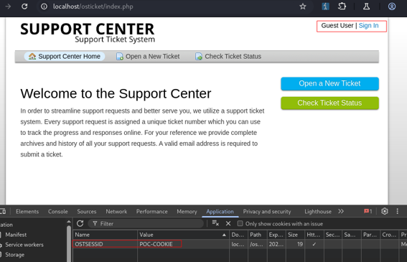The width and height of the screenshot is (407, 262).
Task: Sort by Size column header
Action: pyautogui.click(x=295, y=235)
